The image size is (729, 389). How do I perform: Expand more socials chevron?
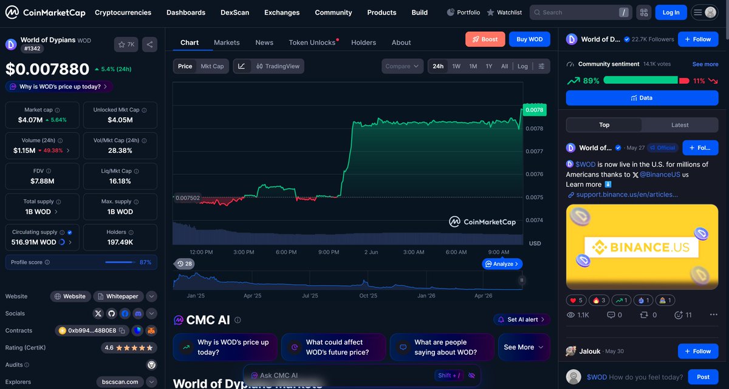152,314
